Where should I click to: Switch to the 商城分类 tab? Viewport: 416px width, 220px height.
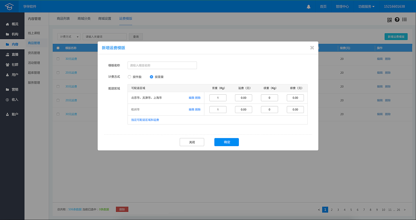pyautogui.click(x=84, y=18)
